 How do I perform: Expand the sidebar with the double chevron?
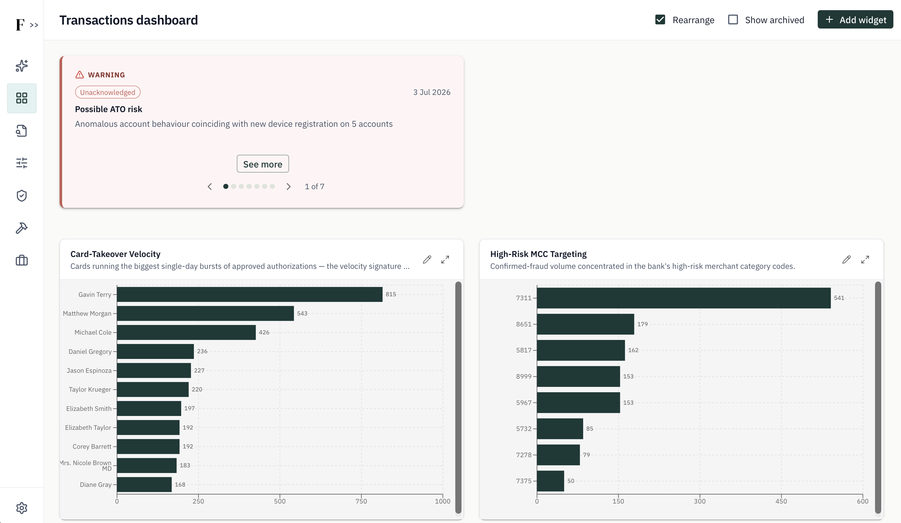[x=34, y=25]
